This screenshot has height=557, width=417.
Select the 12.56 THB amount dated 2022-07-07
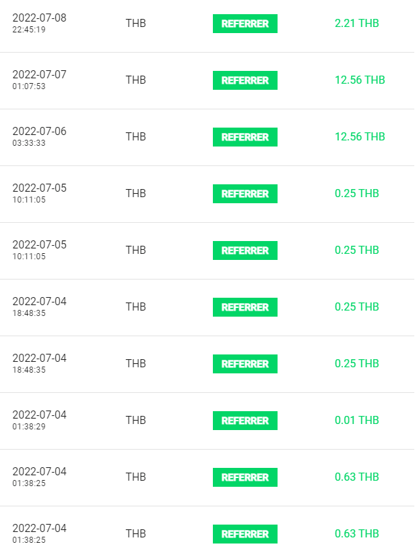pos(360,80)
